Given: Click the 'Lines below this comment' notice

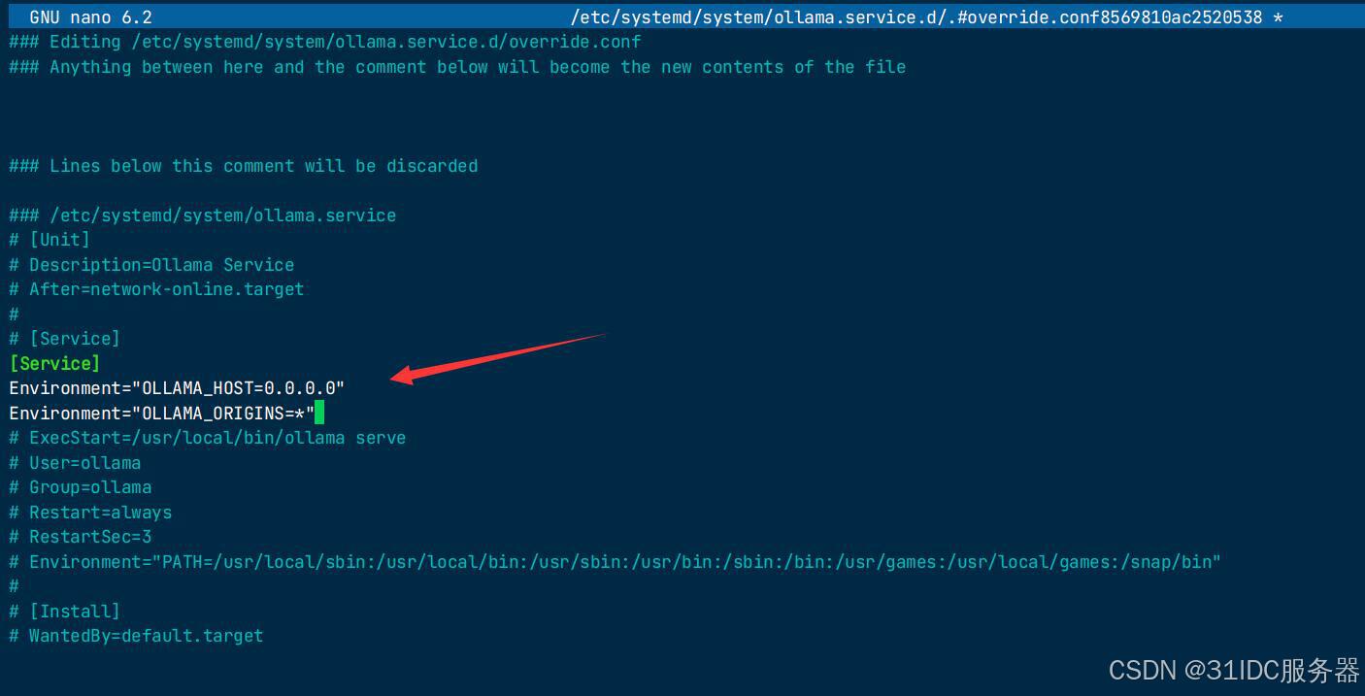Looking at the screenshot, I should (243, 166).
